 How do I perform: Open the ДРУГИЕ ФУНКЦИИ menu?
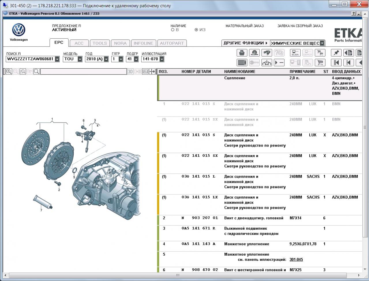coord(245,43)
